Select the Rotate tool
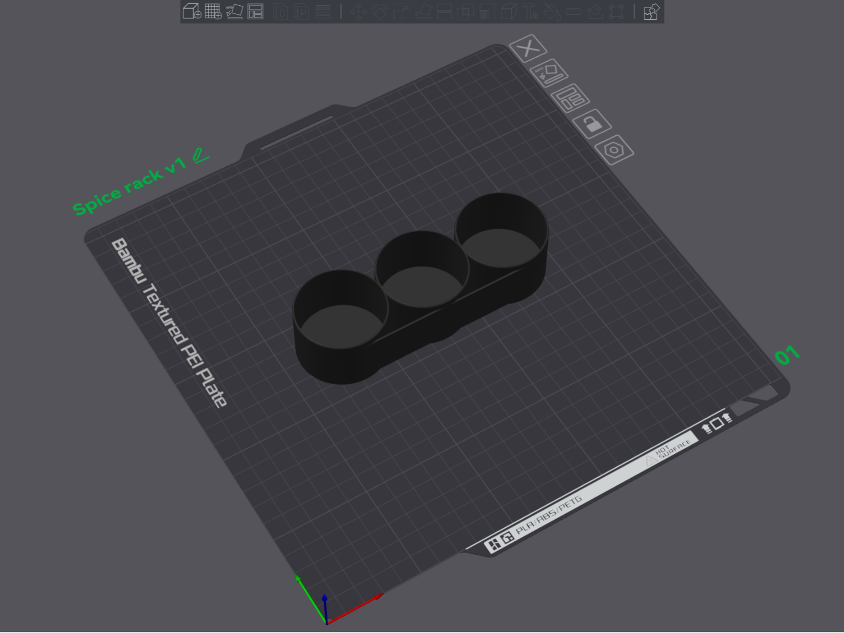Image resolution: width=844 pixels, height=633 pixels. pos(380,12)
